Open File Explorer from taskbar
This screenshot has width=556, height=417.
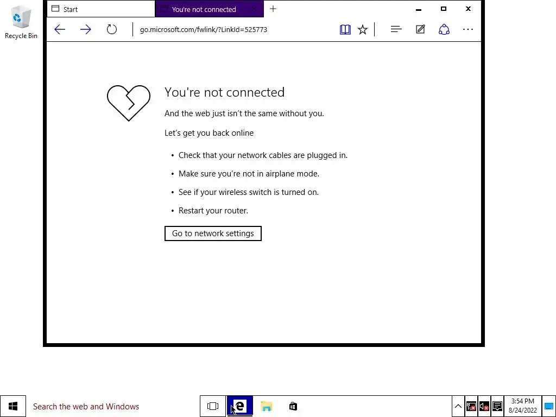click(x=266, y=406)
